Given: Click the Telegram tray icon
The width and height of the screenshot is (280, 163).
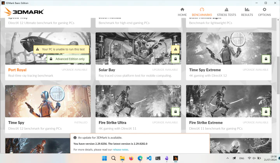Looking at the screenshot, I should pyautogui.click(x=234, y=158).
